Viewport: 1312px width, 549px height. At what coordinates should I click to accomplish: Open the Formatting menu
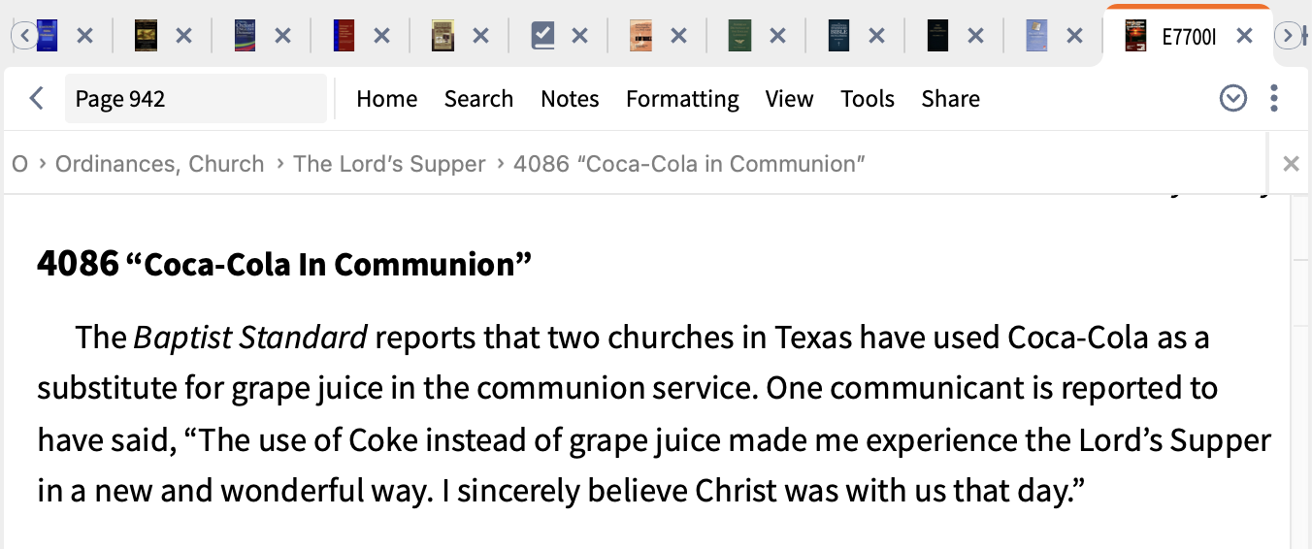coord(682,99)
